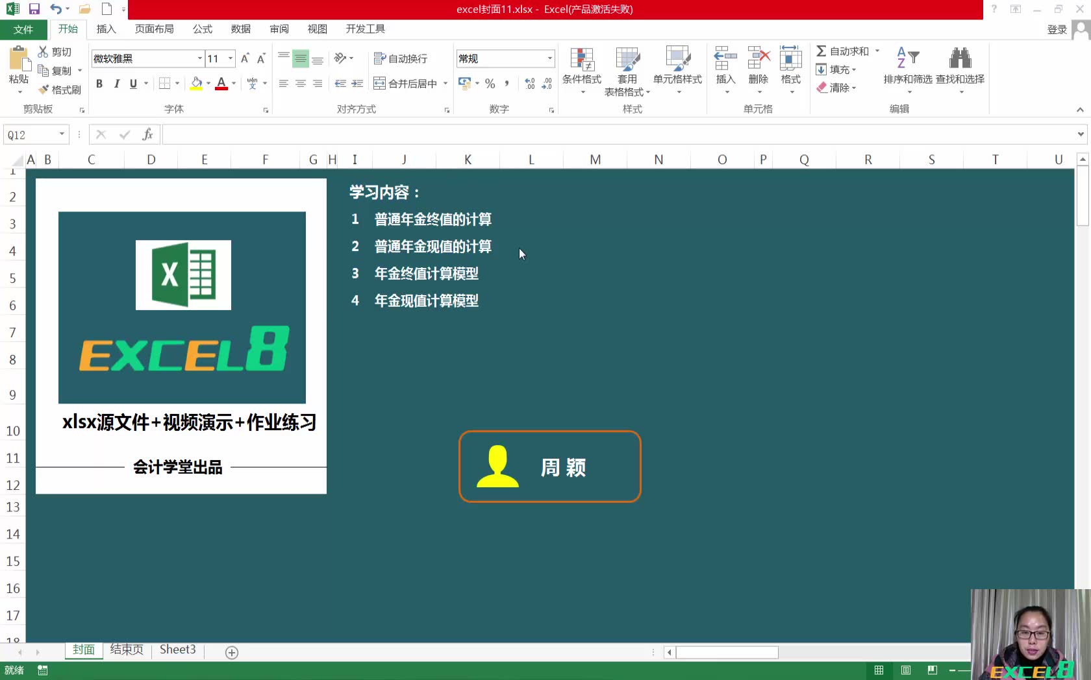This screenshot has width=1091, height=680.
Task: Collapse the ribbon with the caret
Action: 1080,110
